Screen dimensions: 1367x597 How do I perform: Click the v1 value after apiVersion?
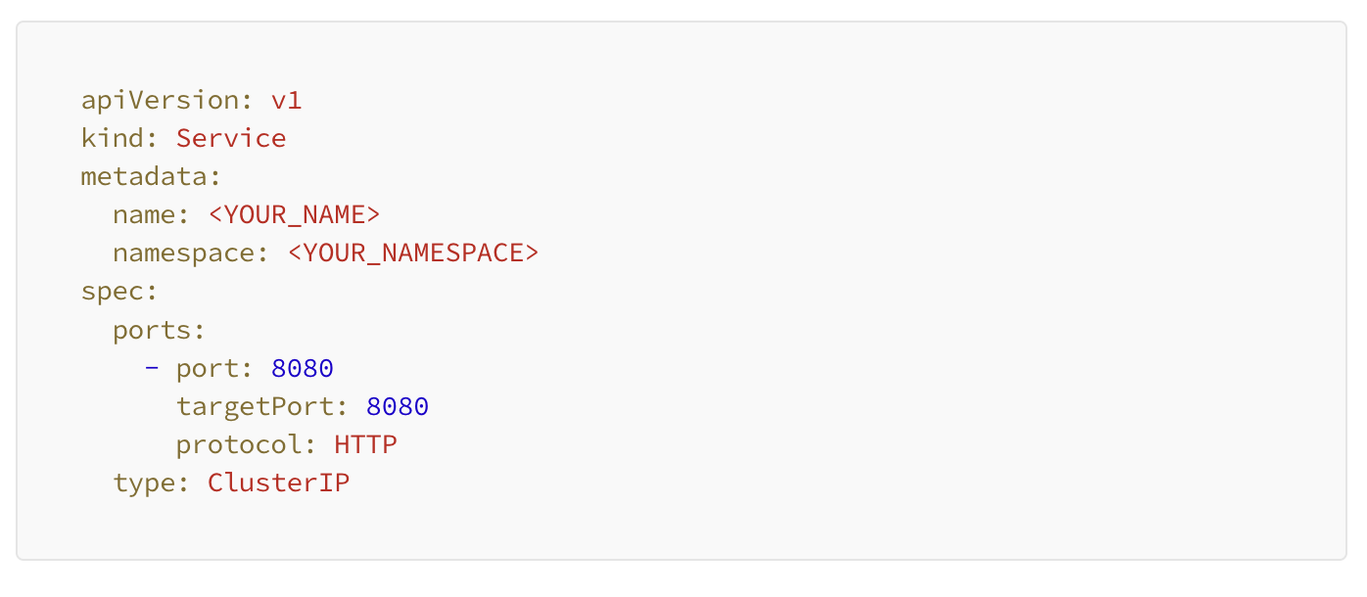(x=287, y=100)
